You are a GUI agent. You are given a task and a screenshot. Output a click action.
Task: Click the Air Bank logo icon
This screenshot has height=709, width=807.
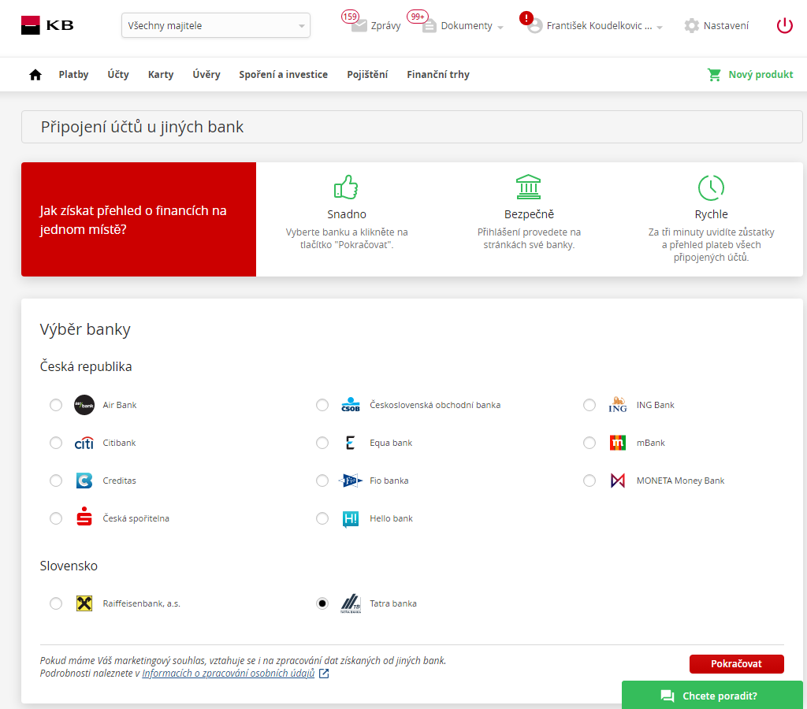[x=84, y=405]
